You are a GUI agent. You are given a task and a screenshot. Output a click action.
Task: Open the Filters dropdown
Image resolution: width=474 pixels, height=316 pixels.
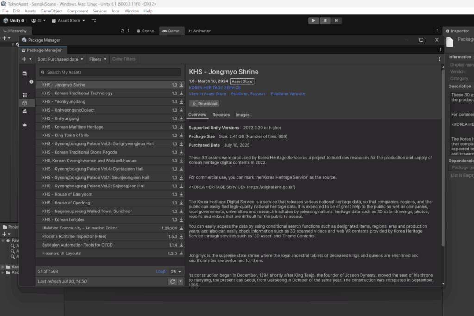point(98,59)
